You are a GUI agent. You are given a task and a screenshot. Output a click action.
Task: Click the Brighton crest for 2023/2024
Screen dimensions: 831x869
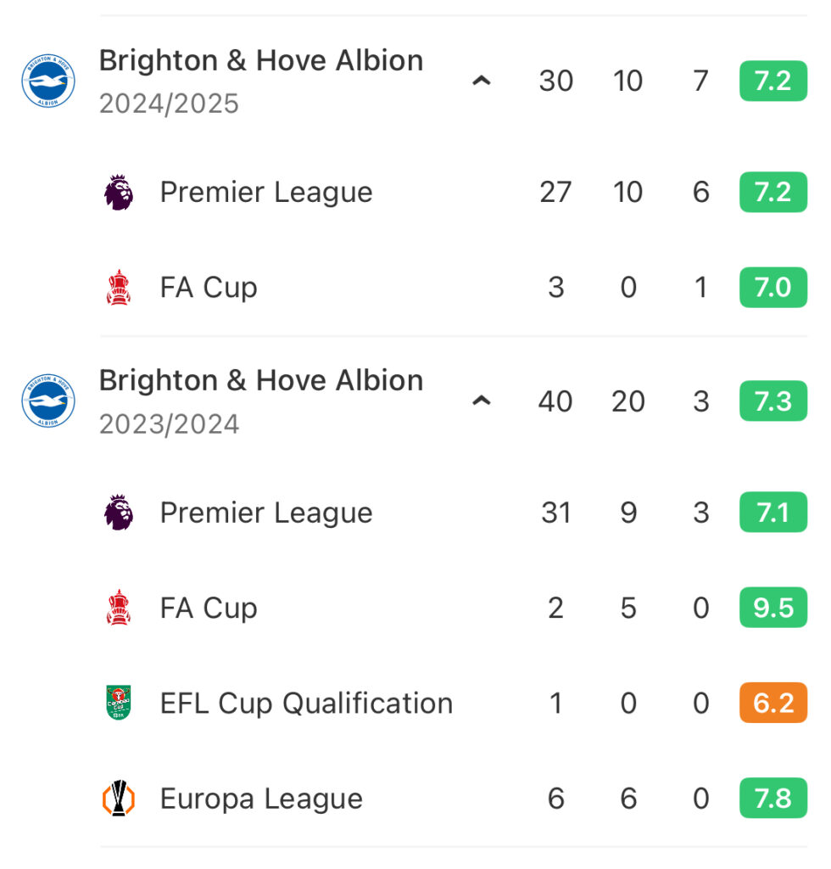pos(48,401)
